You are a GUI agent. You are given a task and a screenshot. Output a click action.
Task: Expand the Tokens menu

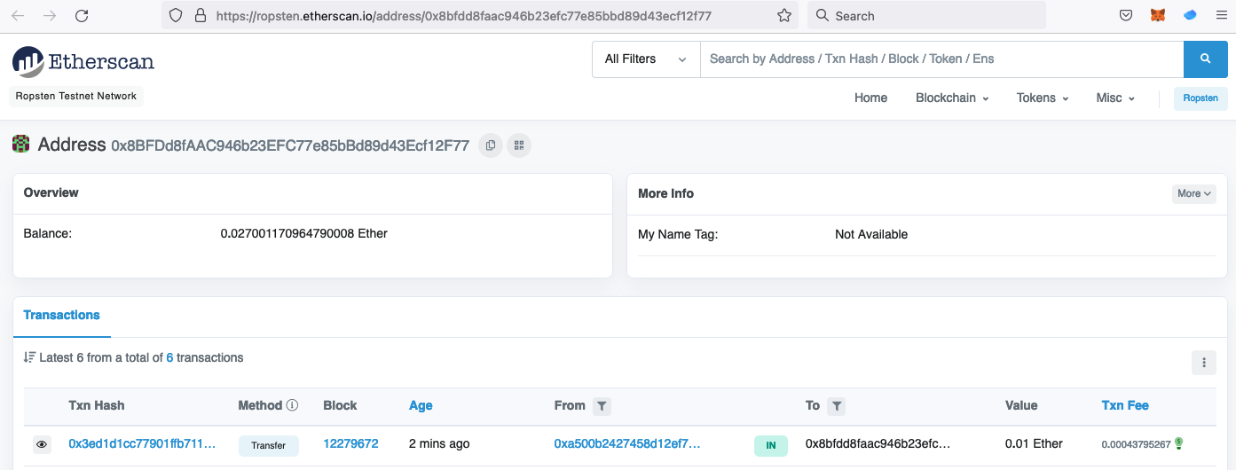tap(1043, 98)
